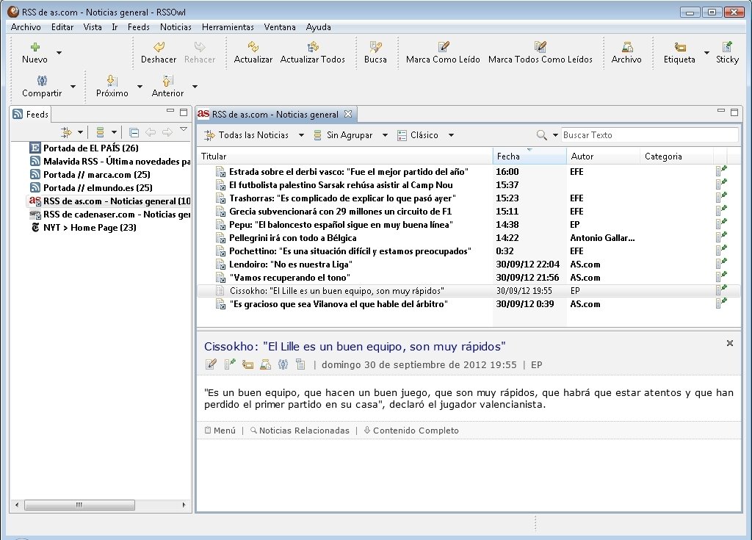Select Malavida RSS feed
The image size is (752, 540).
tap(110, 162)
